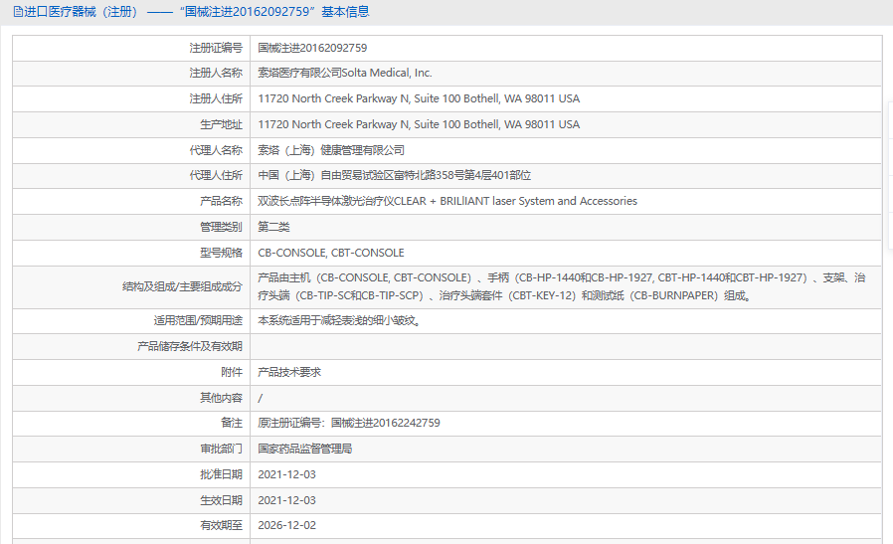Click the 审批部门 label
The width and height of the screenshot is (893, 544).
(x=221, y=449)
